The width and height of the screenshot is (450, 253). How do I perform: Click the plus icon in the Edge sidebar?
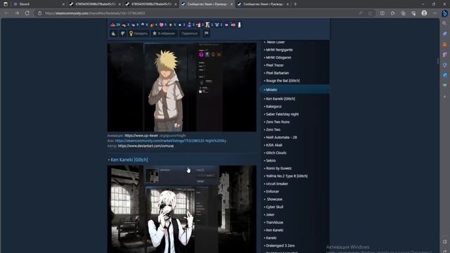point(445,97)
